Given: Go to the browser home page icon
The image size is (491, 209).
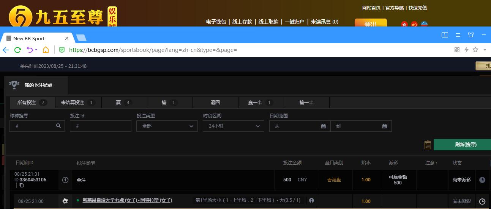Looking at the screenshot, I should 46,50.
